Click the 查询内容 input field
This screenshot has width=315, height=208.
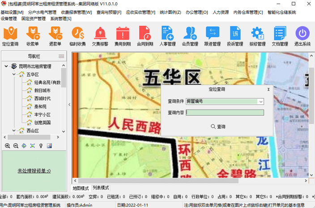click(x=225, y=112)
